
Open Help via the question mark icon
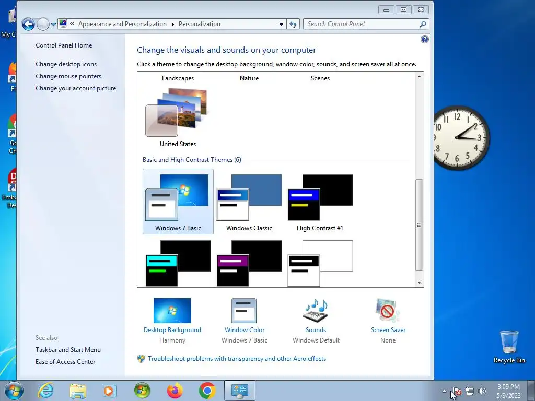point(424,39)
